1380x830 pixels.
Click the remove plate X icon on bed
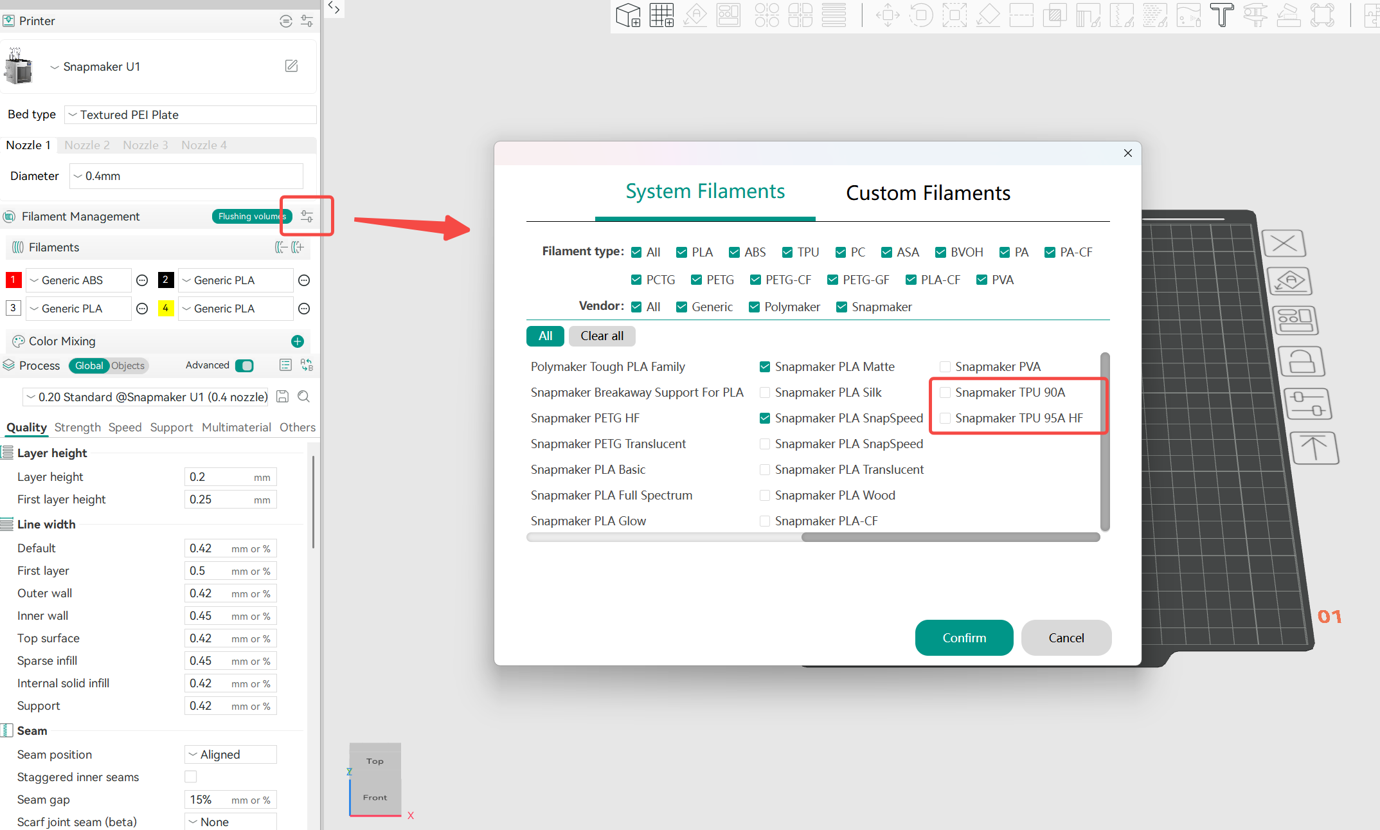click(x=1284, y=244)
